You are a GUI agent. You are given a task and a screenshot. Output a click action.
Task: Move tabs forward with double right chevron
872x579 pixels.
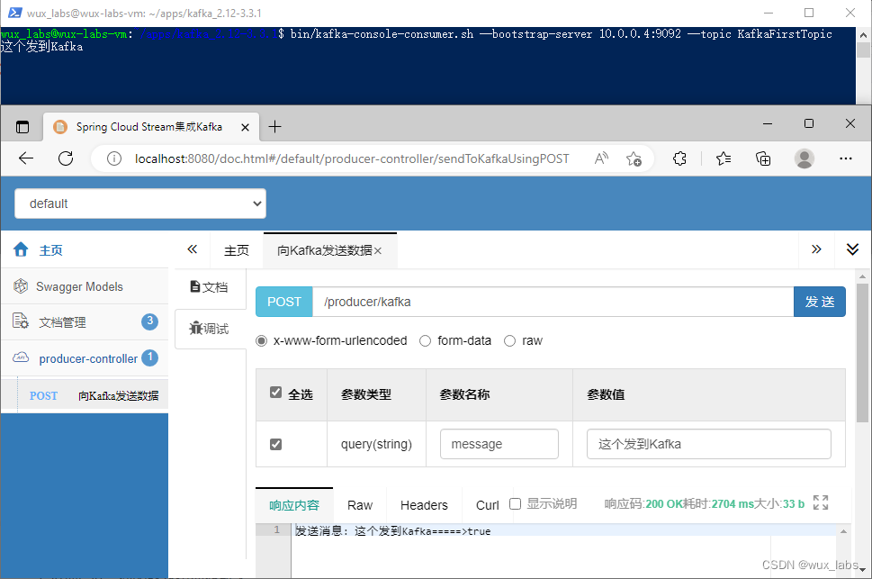(816, 249)
